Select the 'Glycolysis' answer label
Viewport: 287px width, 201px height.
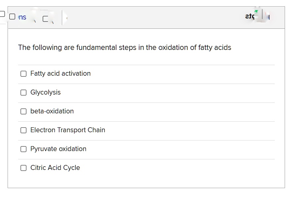click(x=45, y=93)
